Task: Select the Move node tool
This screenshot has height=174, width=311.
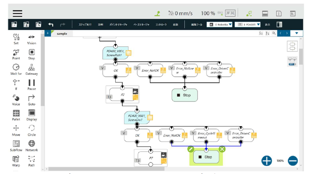Action: (x=16, y=131)
